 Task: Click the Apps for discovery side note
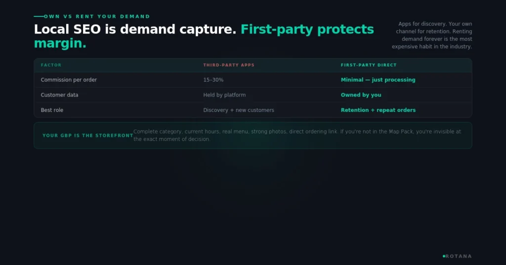[432, 35]
